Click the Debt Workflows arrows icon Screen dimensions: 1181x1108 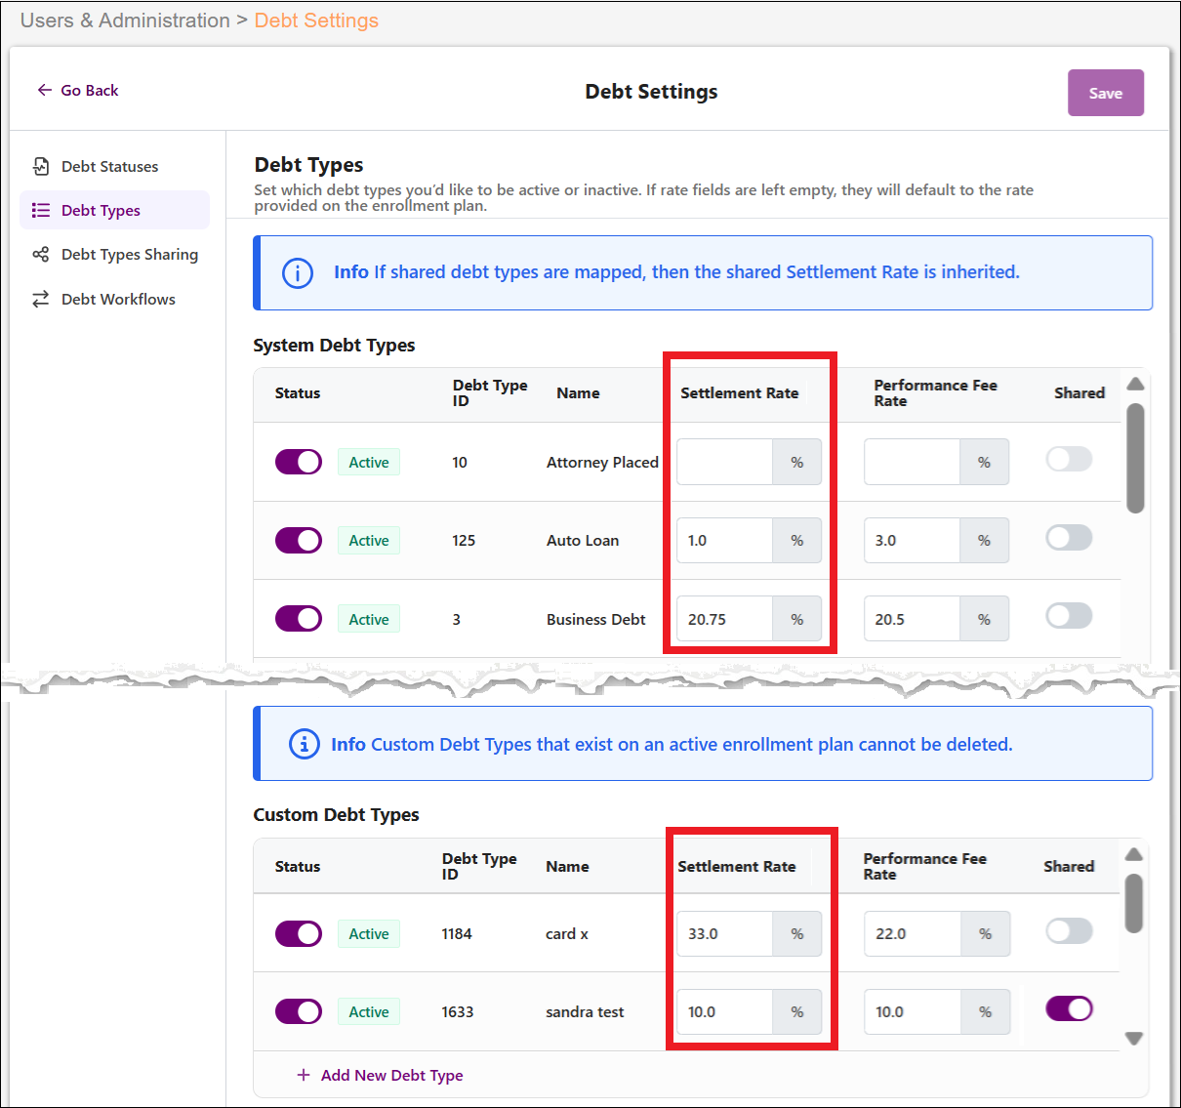[41, 299]
